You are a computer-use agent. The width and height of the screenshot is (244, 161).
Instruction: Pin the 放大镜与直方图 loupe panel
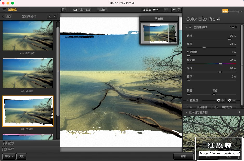tap(239, 112)
